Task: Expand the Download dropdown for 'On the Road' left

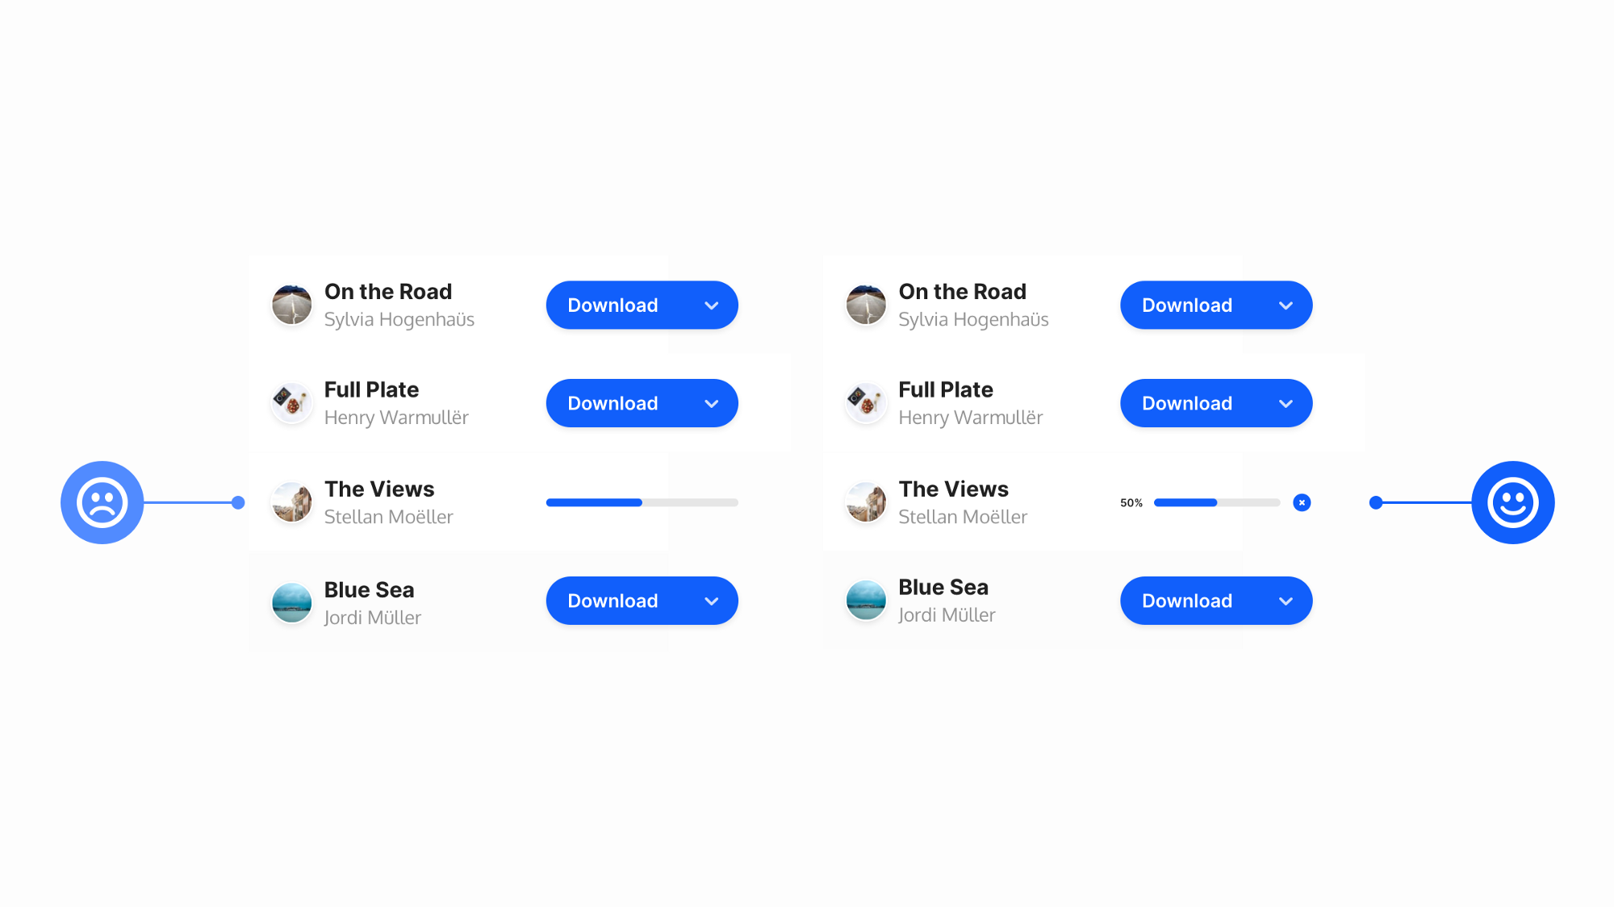Action: 710,305
